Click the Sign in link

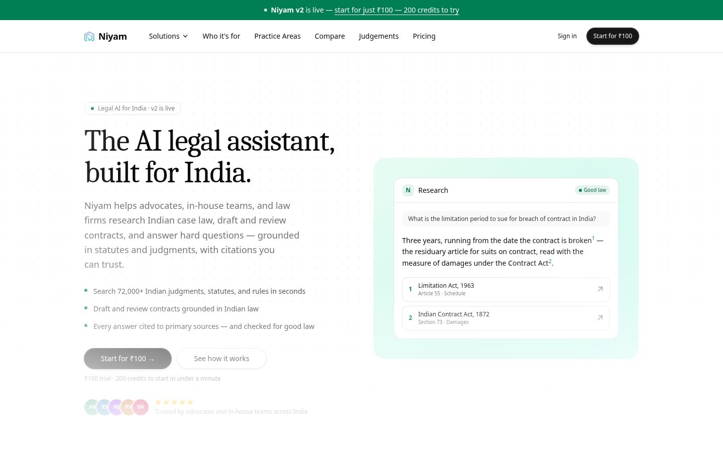(567, 36)
